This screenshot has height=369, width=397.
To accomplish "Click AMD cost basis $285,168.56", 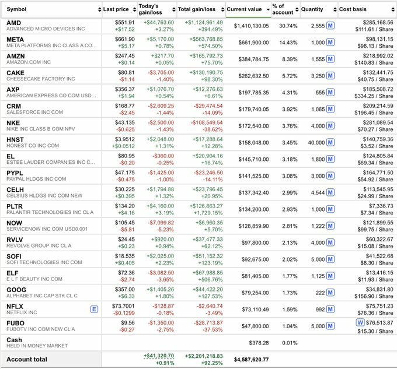I will [x=378, y=23].
